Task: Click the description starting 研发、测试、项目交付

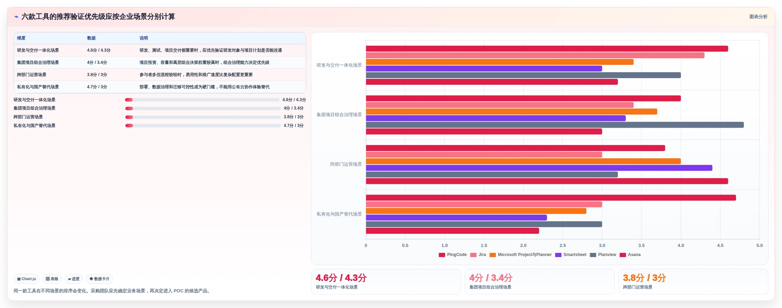Action: point(211,50)
